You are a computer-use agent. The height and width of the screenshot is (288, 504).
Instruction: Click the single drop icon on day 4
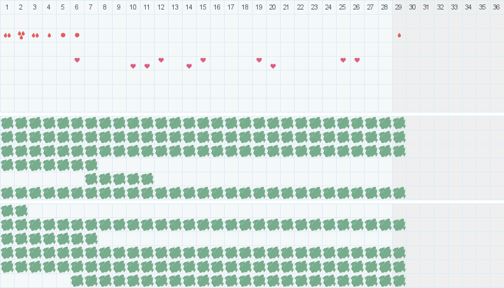(49, 35)
